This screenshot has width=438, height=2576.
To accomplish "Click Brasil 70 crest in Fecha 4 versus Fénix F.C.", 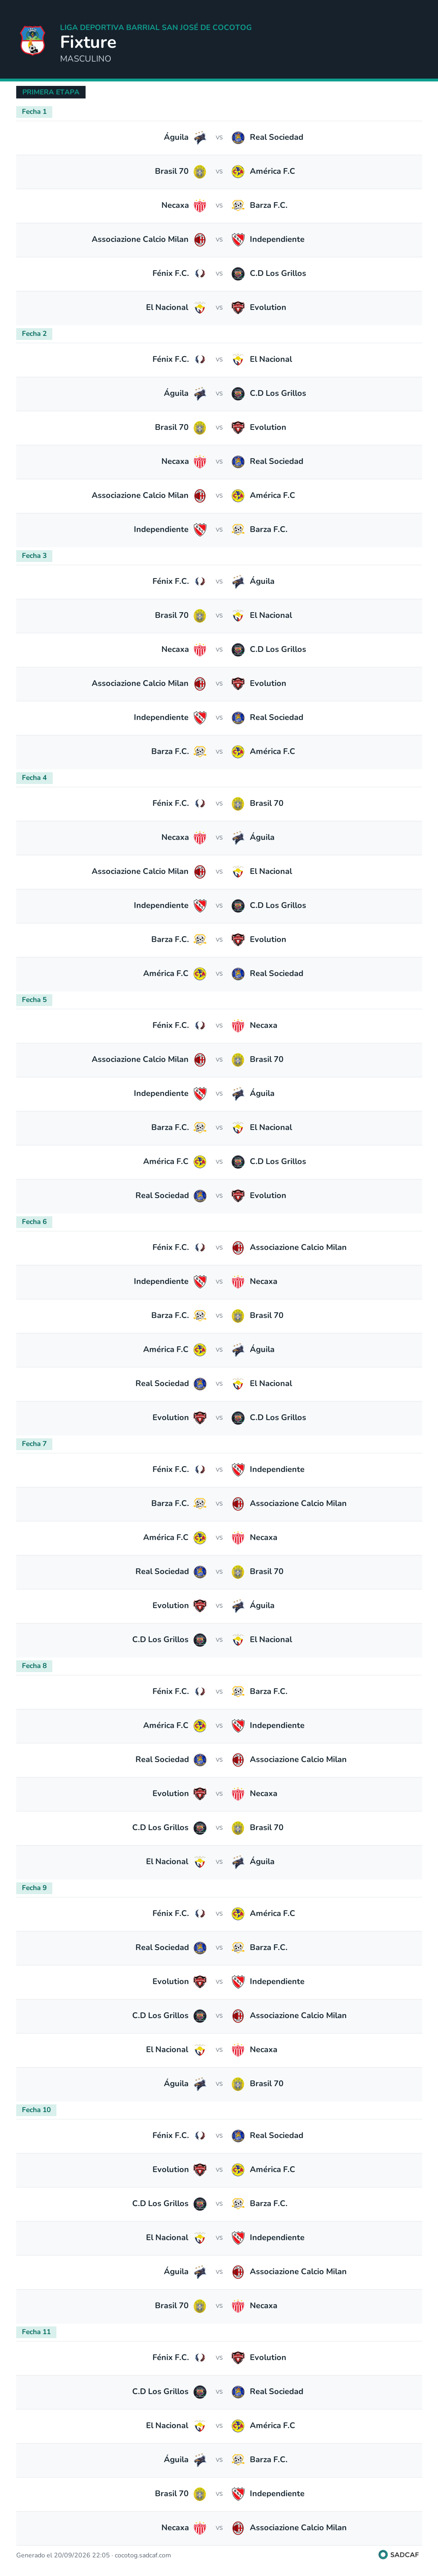I will click(x=238, y=803).
